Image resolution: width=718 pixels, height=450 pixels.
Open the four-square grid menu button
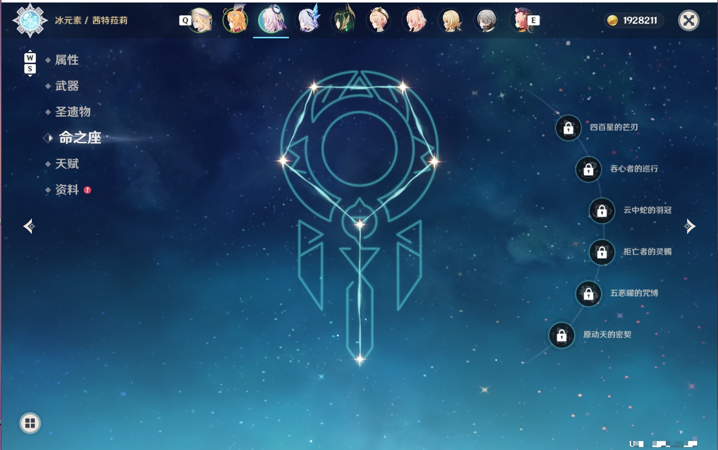tap(30, 423)
